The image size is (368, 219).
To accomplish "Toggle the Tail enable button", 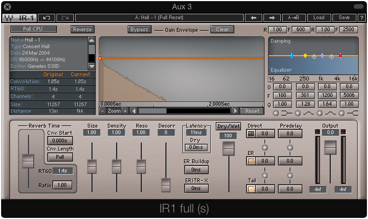I will coord(251,189).
